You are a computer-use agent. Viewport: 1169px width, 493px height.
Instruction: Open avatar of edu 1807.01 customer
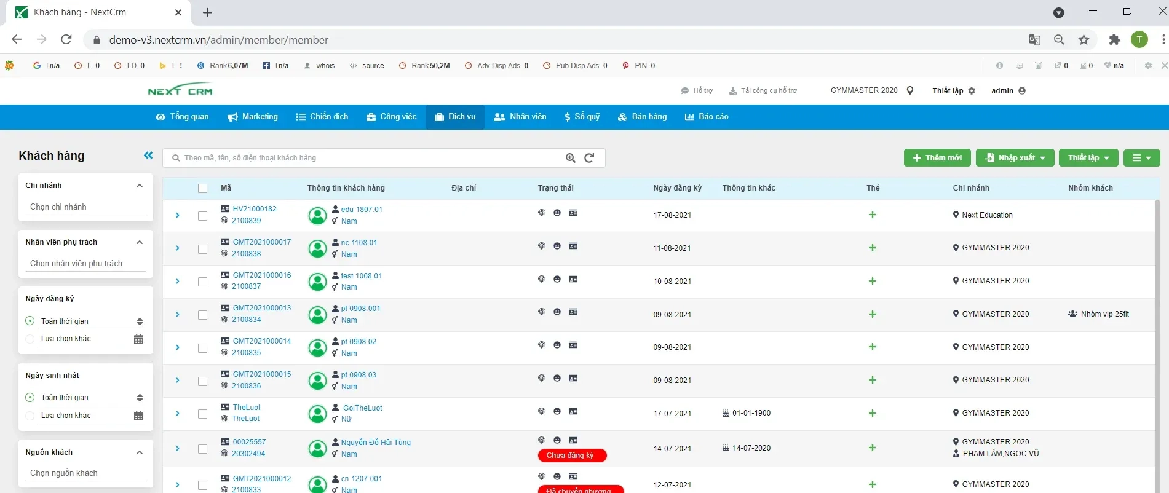pos(317,216)
